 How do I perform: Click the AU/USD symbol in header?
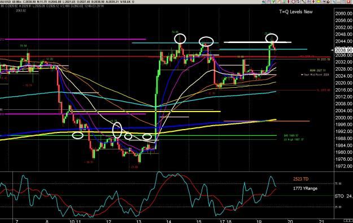pyautogui.click(x=5, y=2)
